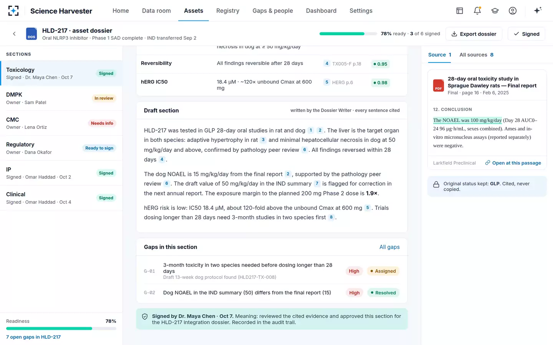Click the PDF icon of the source report
The width and height of the screenshot is (553, 345).
(439, 85)
